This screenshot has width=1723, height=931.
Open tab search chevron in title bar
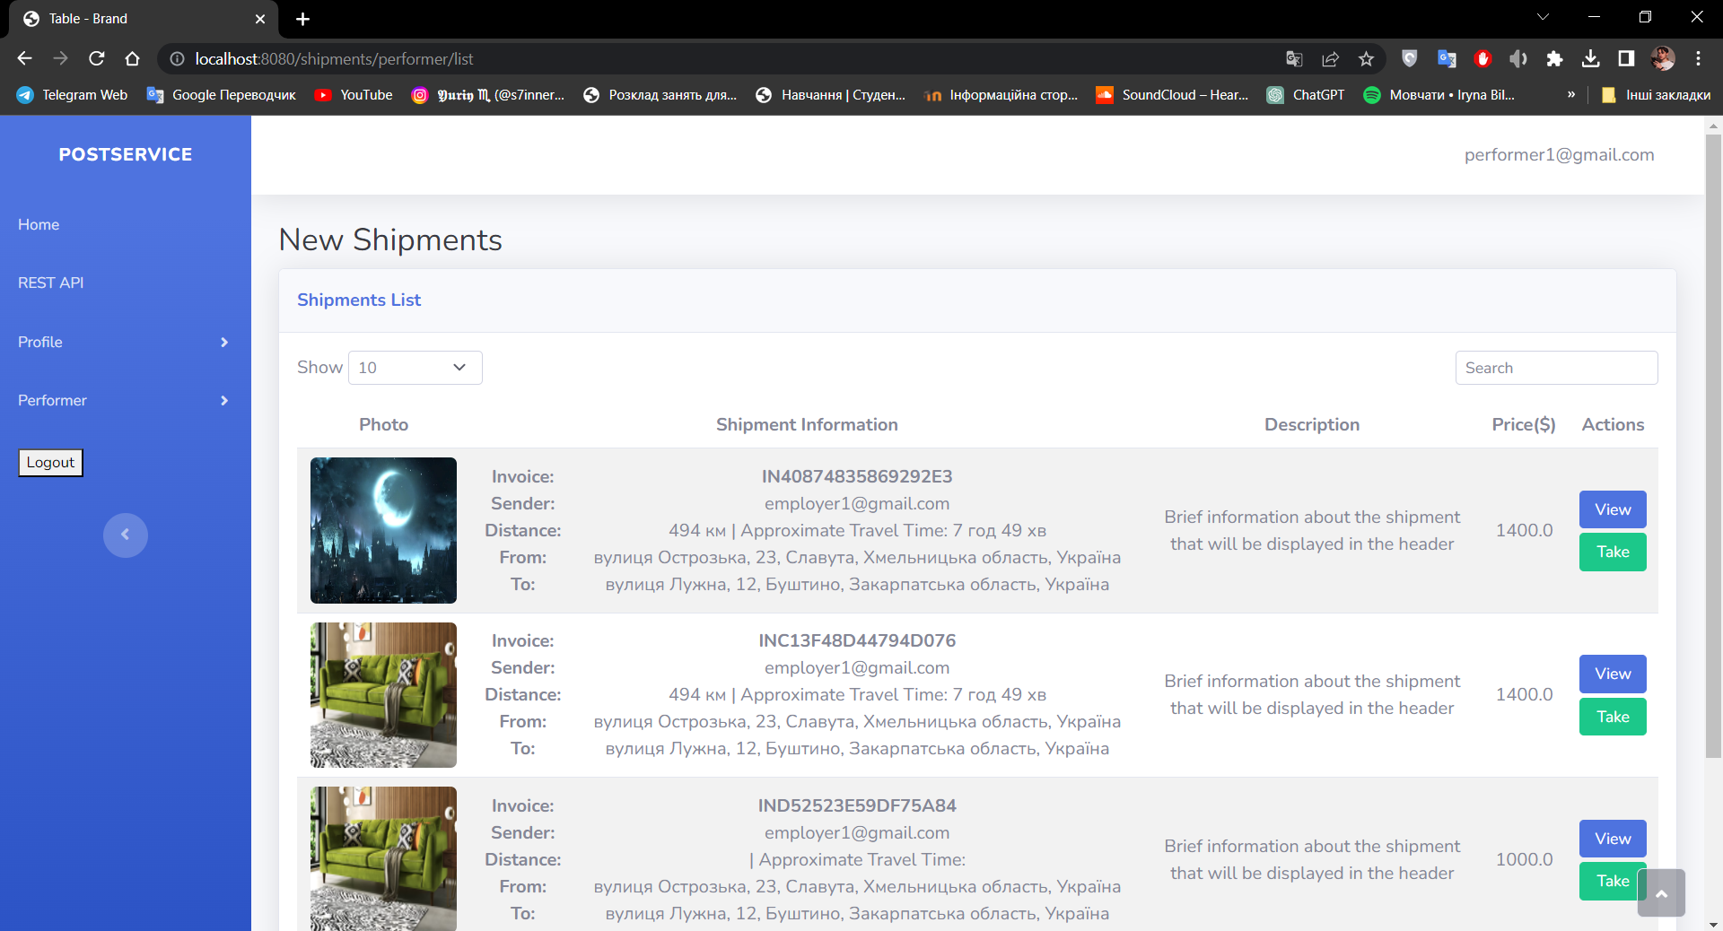pos(1543,17)
